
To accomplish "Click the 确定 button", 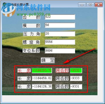I will point(48,60).
